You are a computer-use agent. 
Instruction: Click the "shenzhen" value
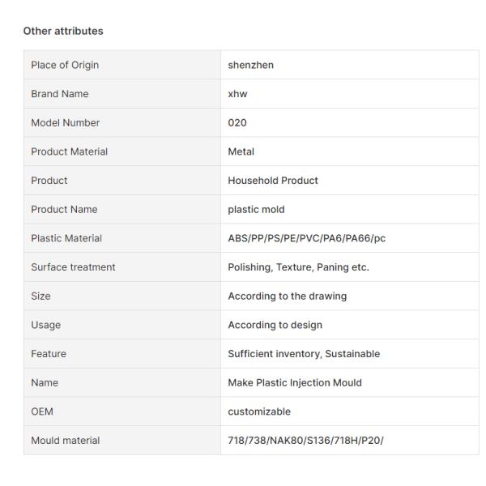pos(251,65)
